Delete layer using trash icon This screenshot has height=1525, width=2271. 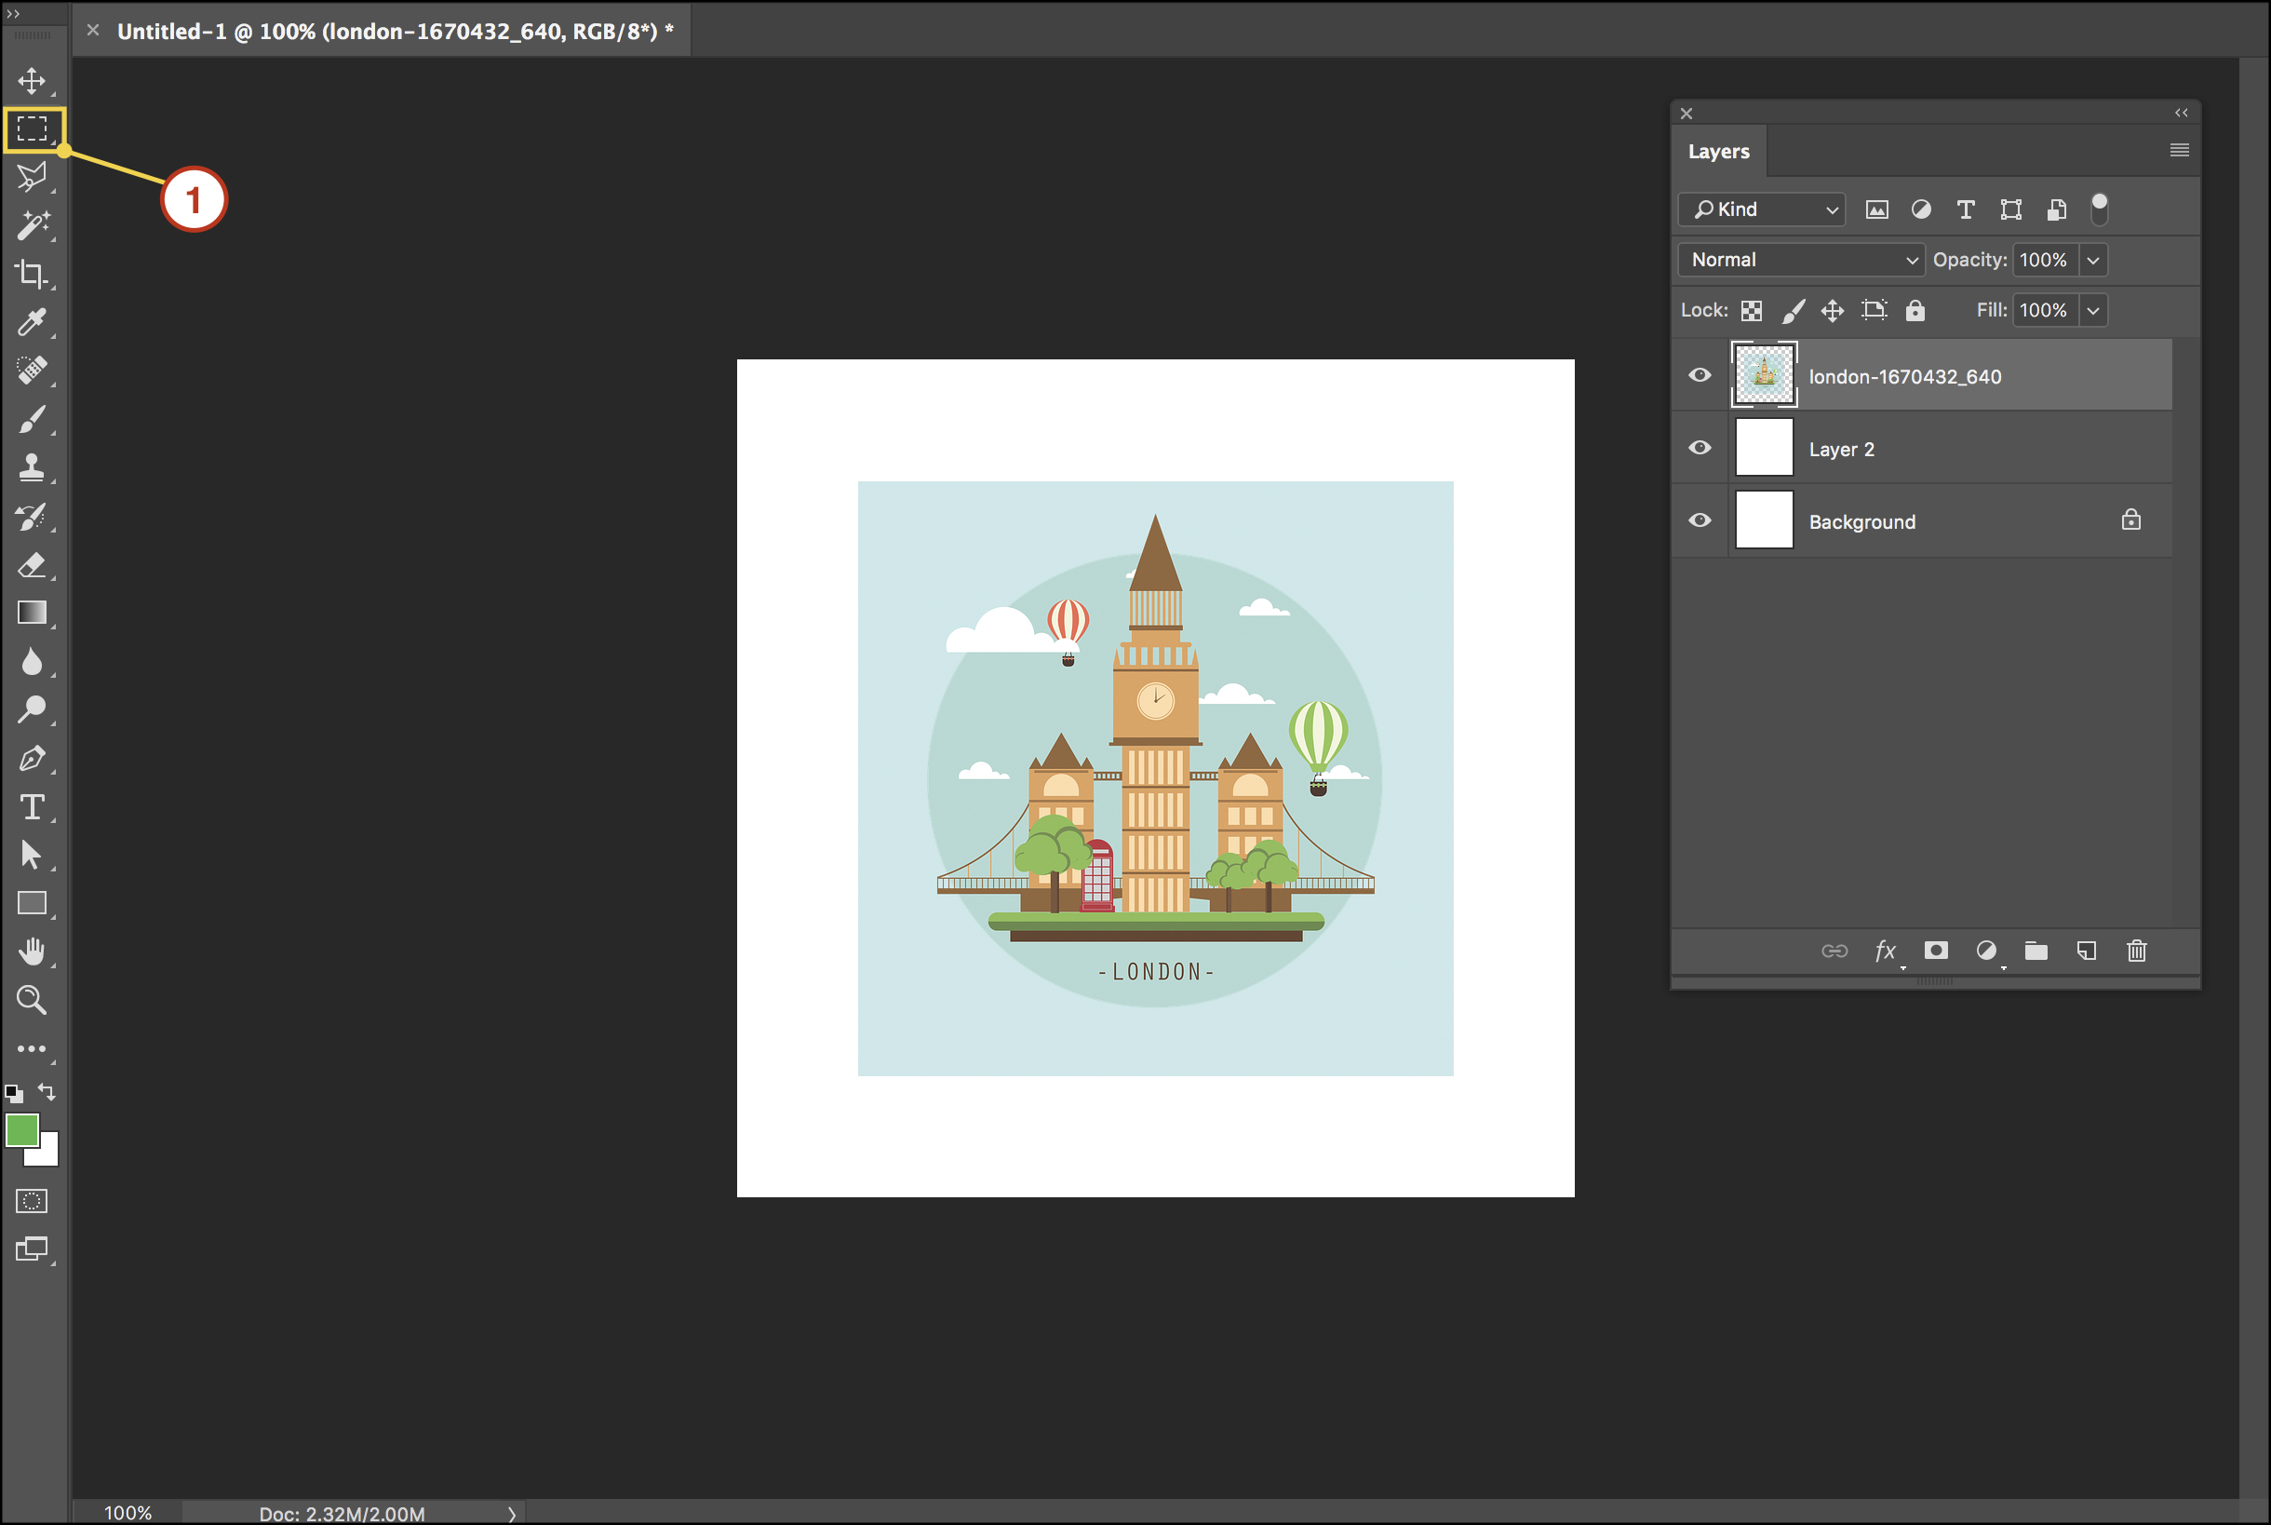coord(2136,951)
